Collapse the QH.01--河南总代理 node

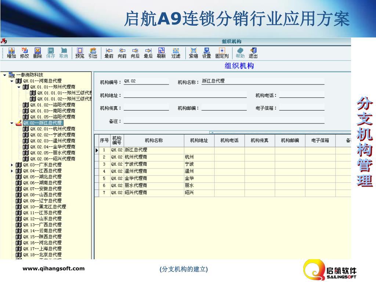click(12, 81)
